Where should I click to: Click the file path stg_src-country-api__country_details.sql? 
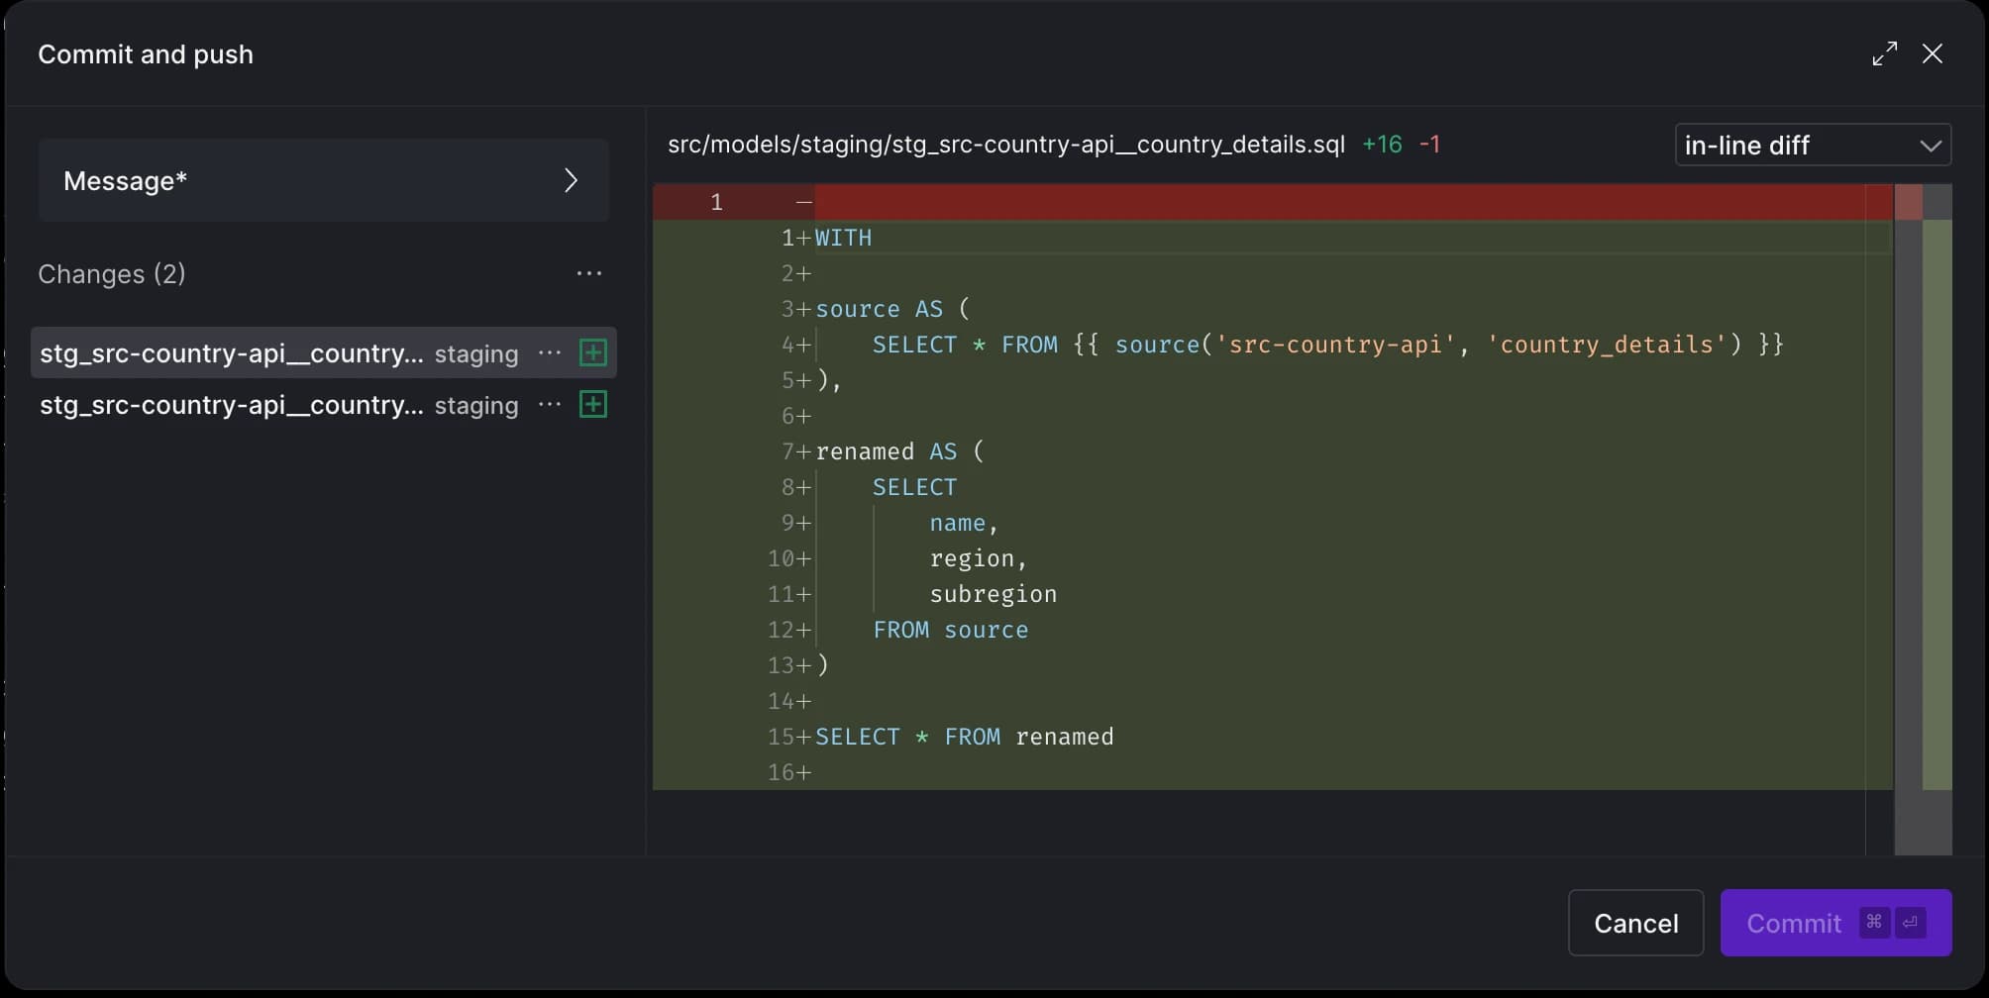[1006, 145]
